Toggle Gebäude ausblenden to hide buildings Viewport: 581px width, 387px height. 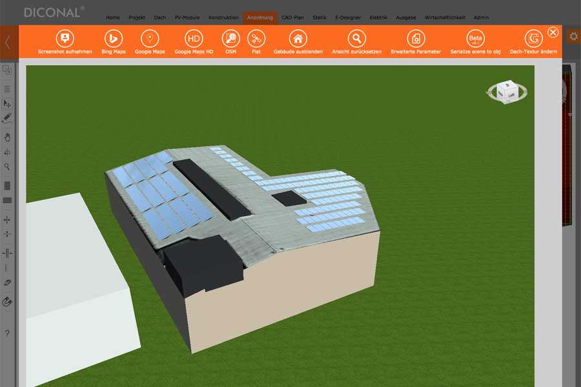[298, 38]
